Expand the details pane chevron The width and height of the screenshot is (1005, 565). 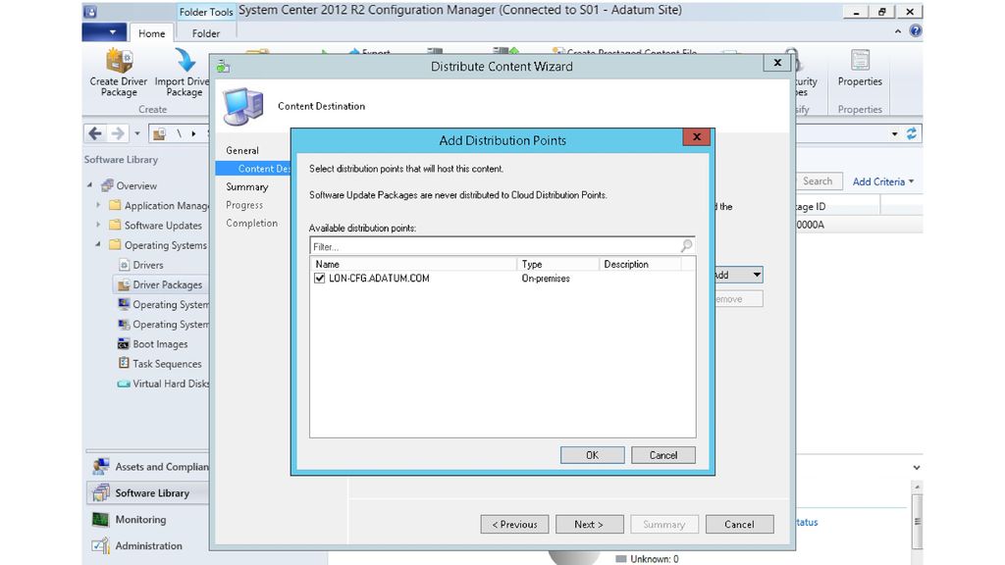[917, 468]
